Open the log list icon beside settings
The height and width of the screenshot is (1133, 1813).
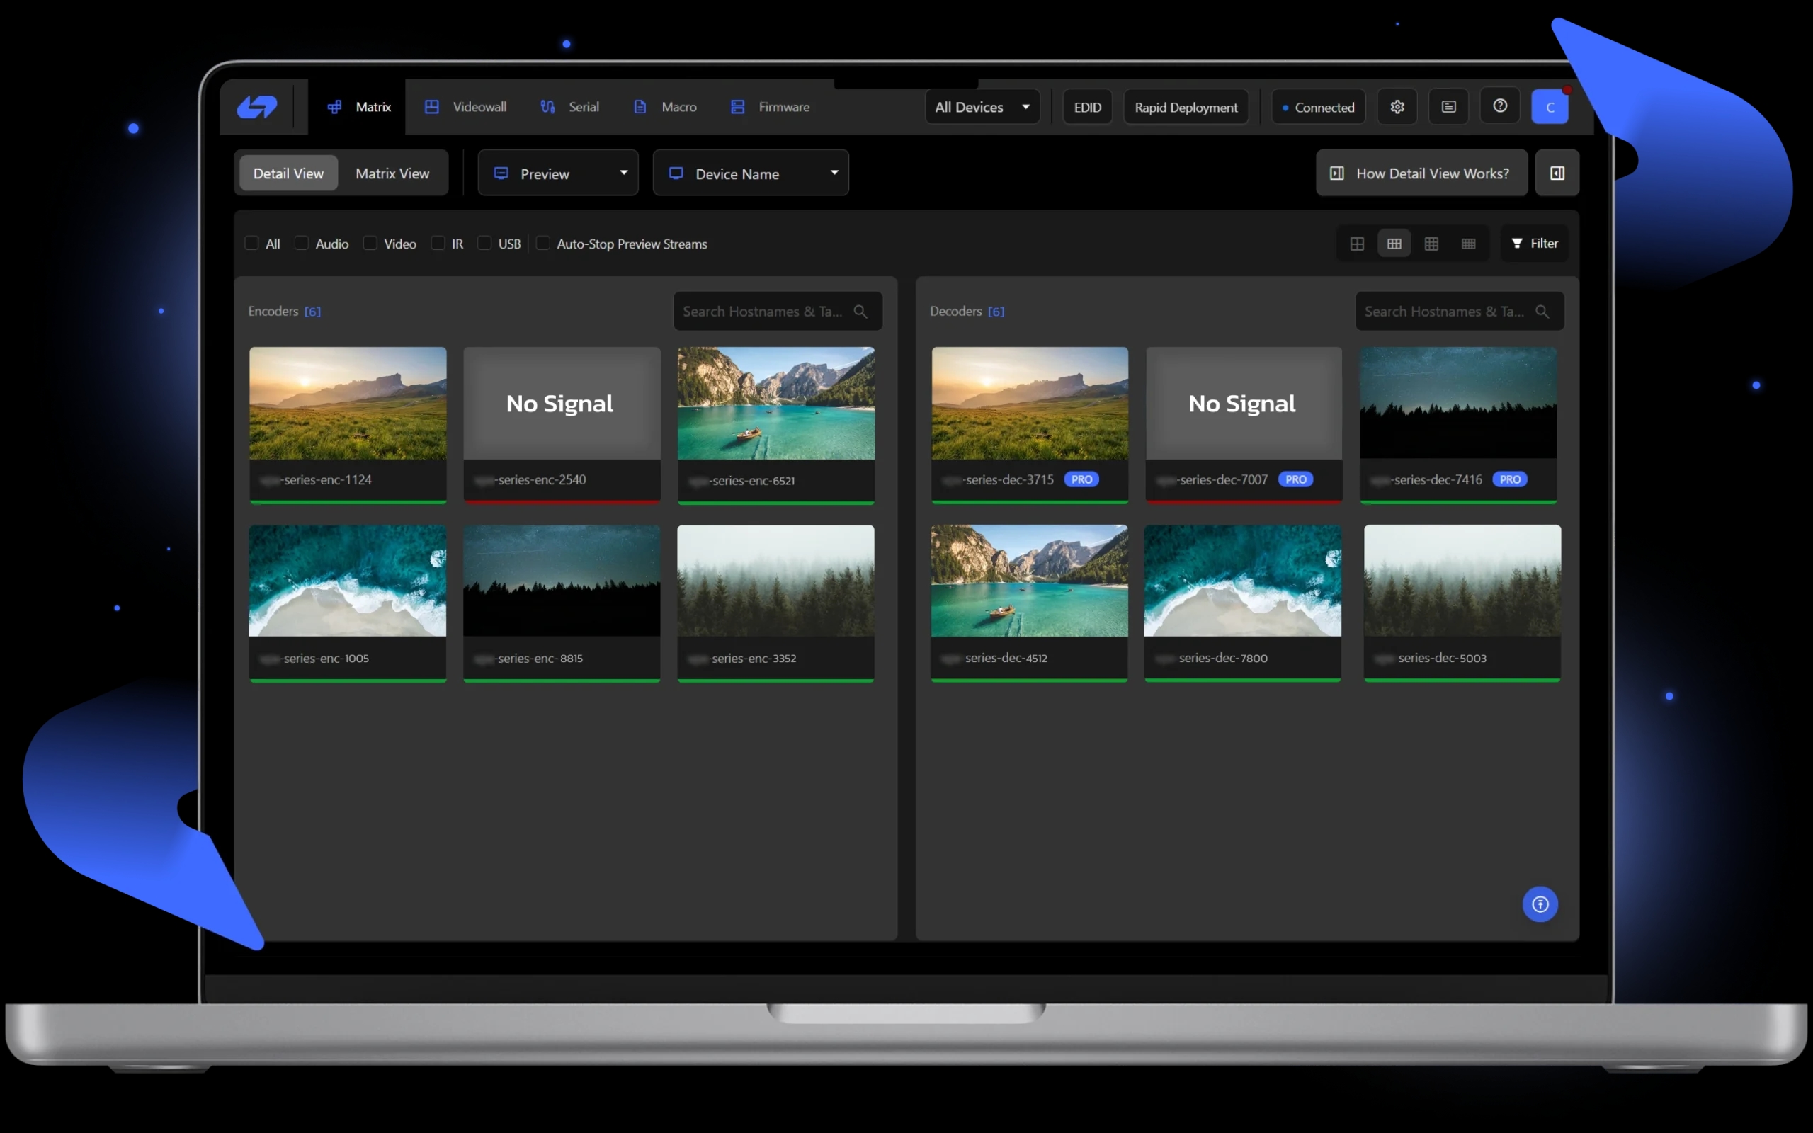click(1448, 107)
